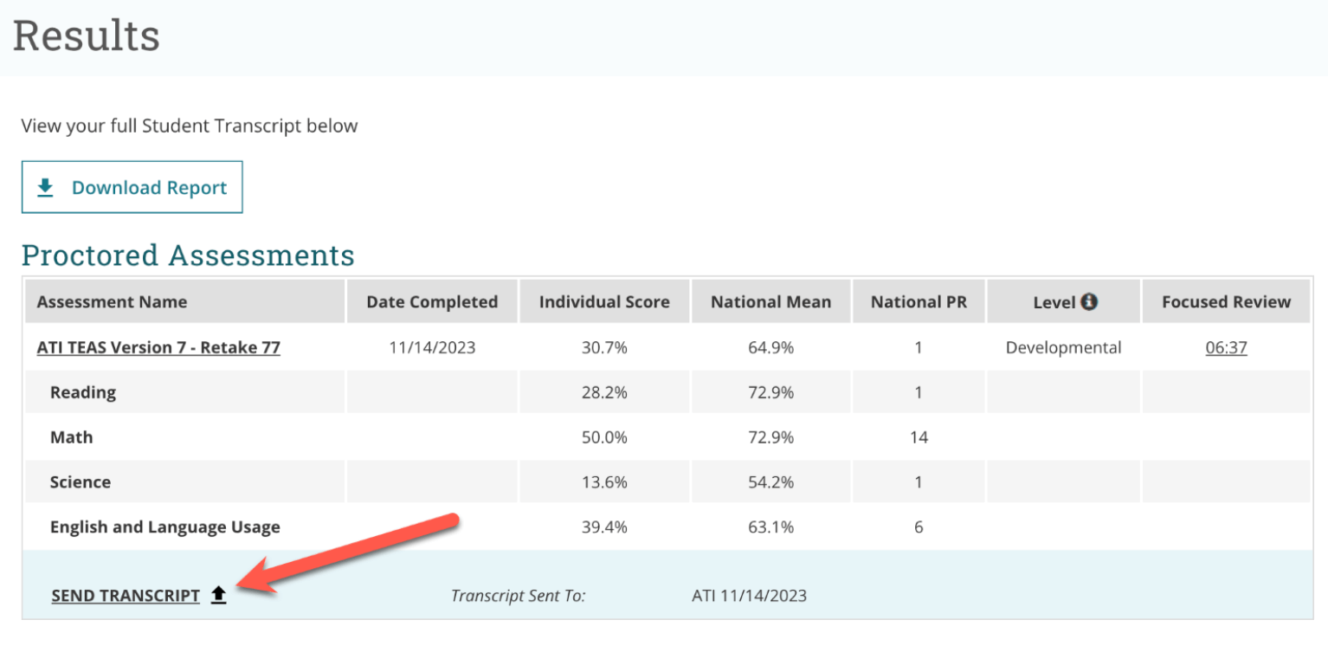Click the National PR column header
This screenshot has width=1328, height=646.
(919, 301)
